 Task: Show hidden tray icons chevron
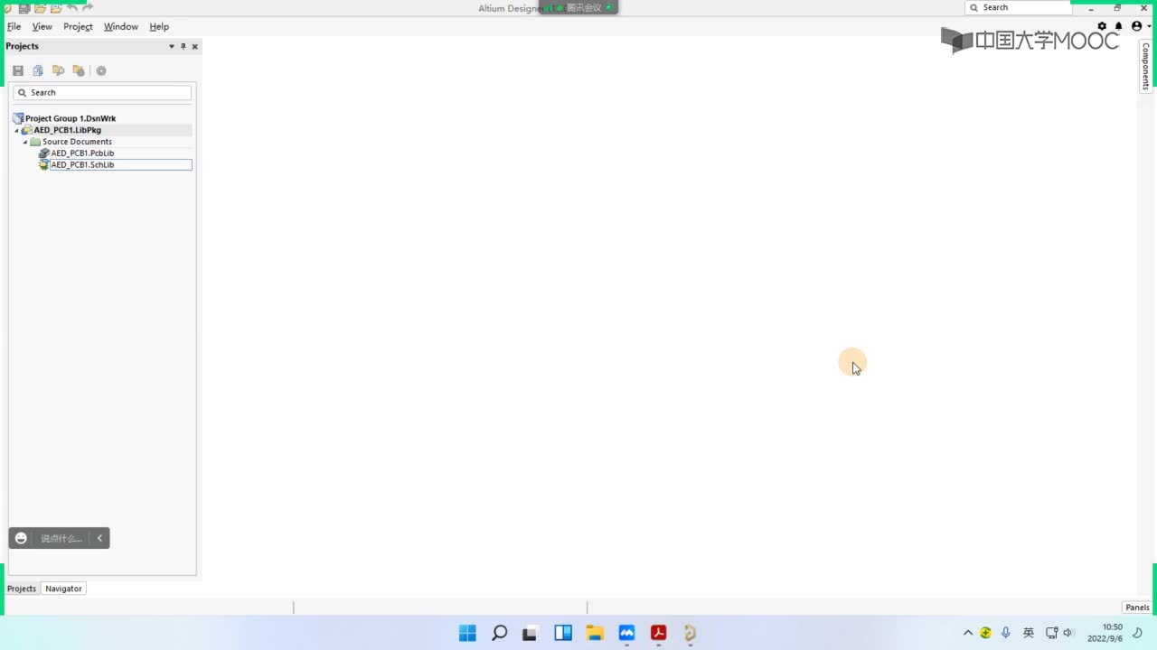click(968, 633)
